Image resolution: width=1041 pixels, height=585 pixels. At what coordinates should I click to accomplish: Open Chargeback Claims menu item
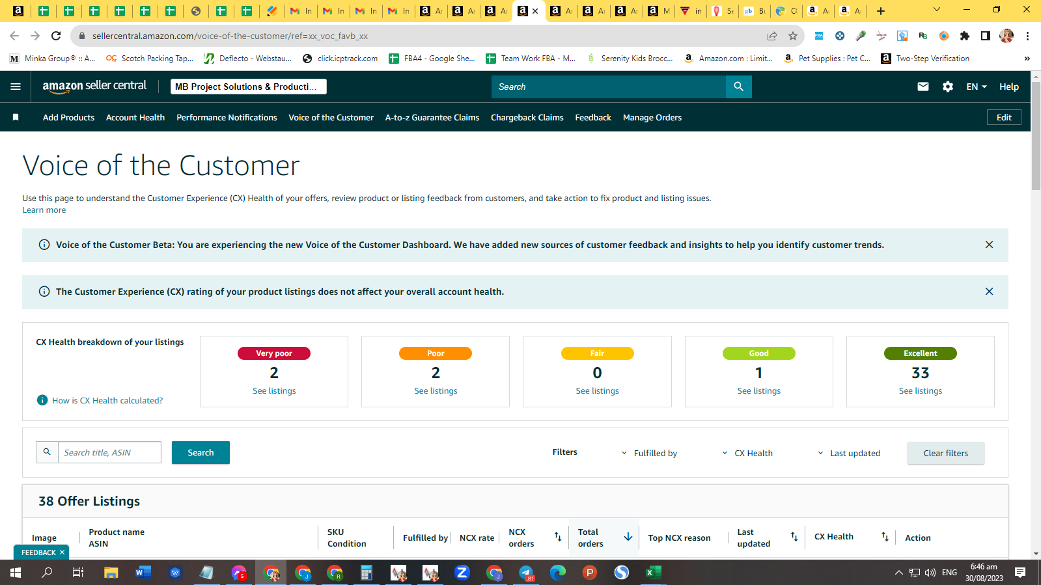pos(527,117)
